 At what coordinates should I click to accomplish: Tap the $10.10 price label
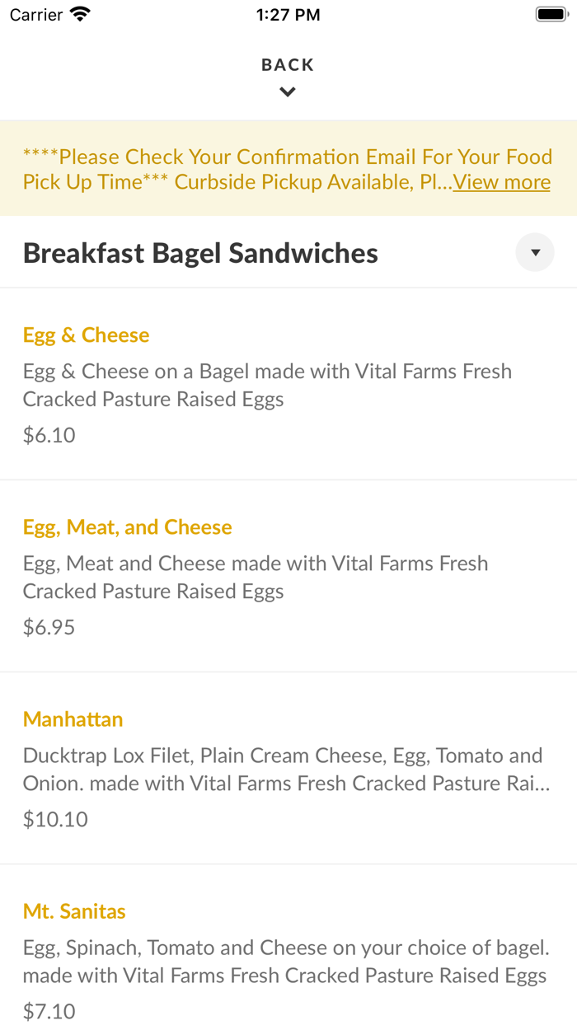(x=54, y=818)
